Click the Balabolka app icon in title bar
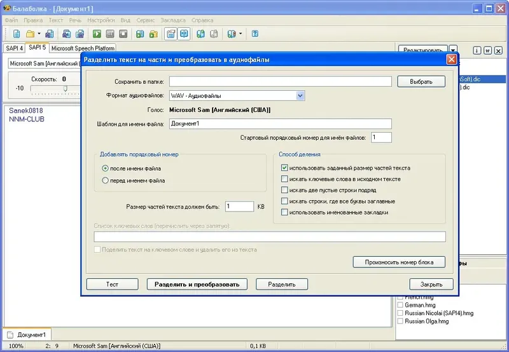509x352 pixels. pos(6,8)
